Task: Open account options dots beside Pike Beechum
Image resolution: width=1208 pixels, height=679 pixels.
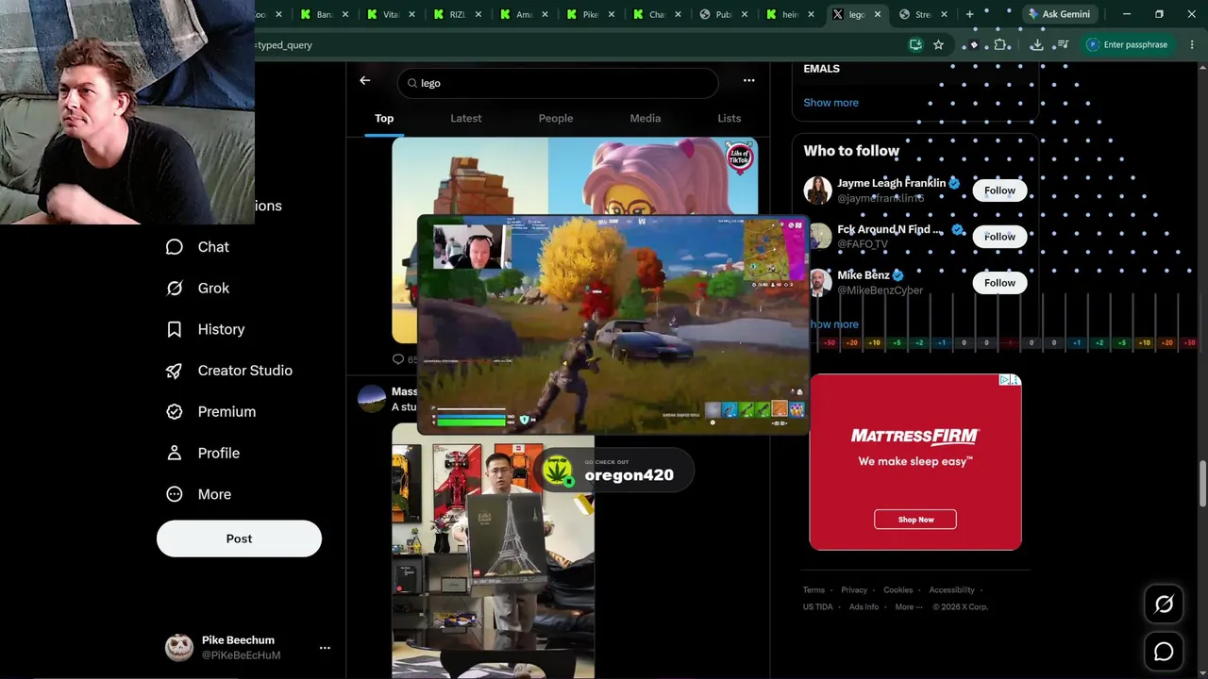Action: (x=325, y=648)
